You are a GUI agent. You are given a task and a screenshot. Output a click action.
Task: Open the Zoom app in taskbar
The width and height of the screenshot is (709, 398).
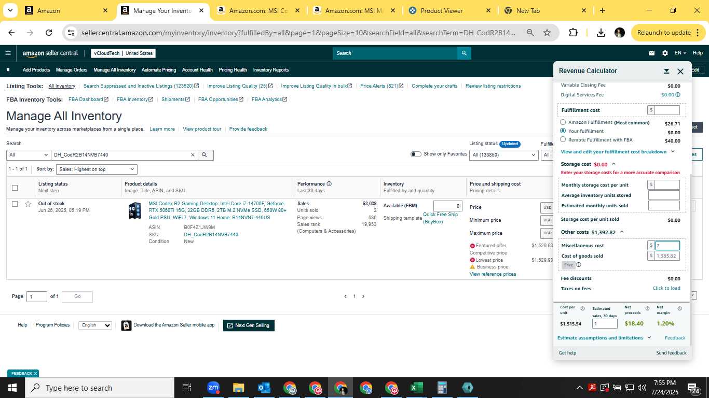tap(213, 388)
